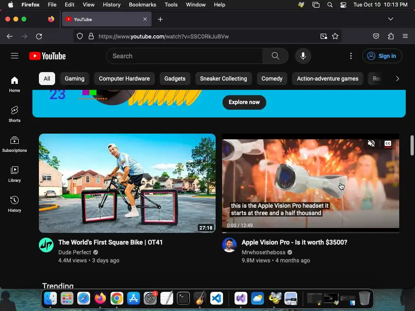Screen dimensions: 415x311
Task: Open Google Chrome from Dock
Action: [x=117, y=298]
